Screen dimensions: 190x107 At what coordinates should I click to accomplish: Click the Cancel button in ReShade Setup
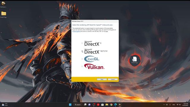pyautogui.click(x=113, y=79)
